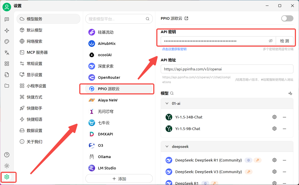Open 小程序设置 settings menu
The height and width of the screenshot is (185, 299).
48,86
